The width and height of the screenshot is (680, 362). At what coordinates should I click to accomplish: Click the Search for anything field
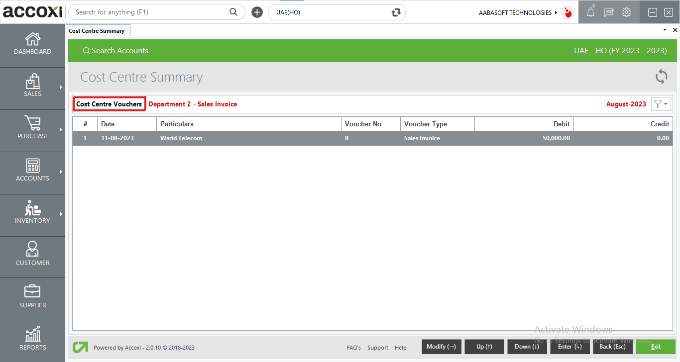pyautogui.click(x=149, y=12)
